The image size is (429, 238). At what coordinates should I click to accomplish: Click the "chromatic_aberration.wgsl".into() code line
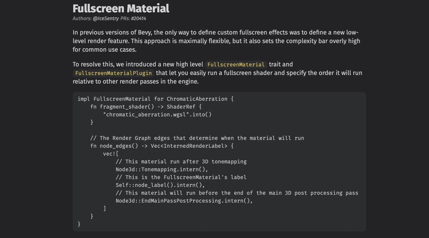tap(157, 115)
